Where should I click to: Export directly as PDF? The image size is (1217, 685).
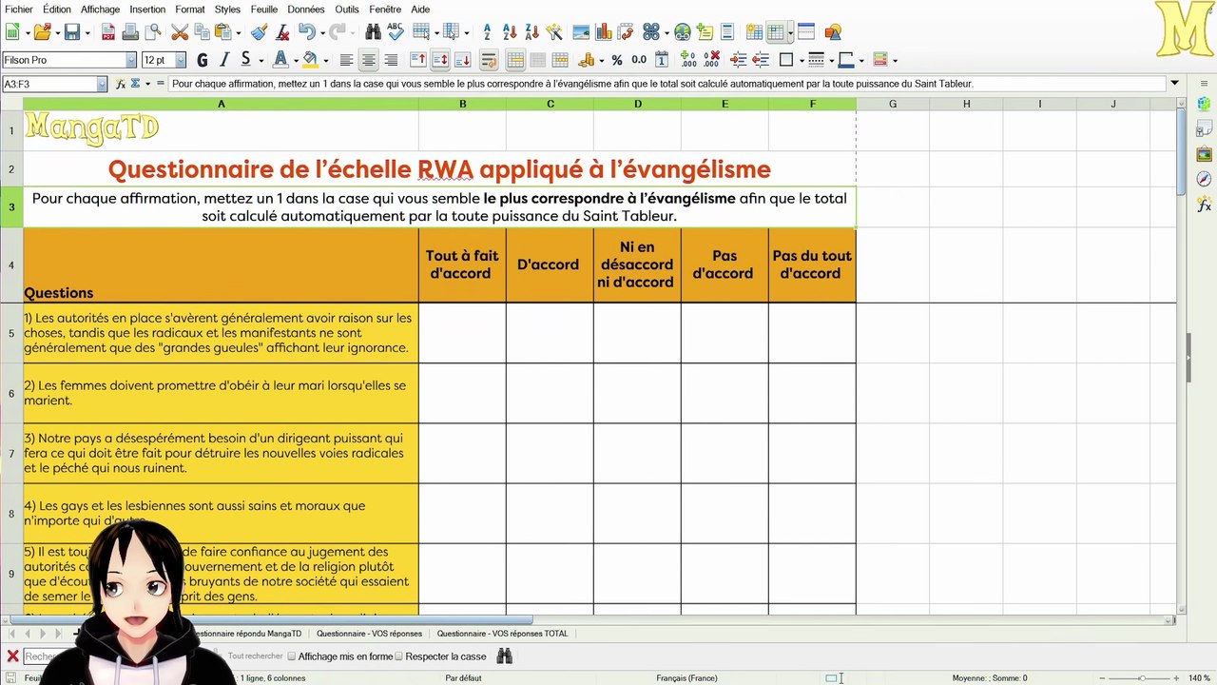108,32
